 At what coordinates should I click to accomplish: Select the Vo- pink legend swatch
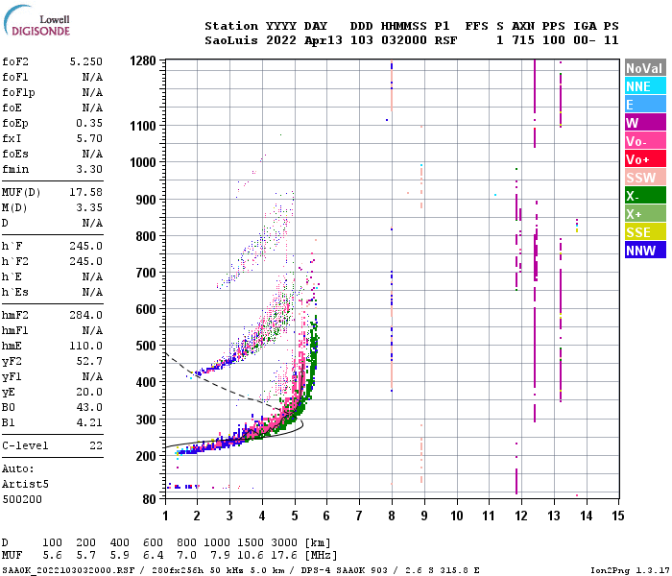645,141
